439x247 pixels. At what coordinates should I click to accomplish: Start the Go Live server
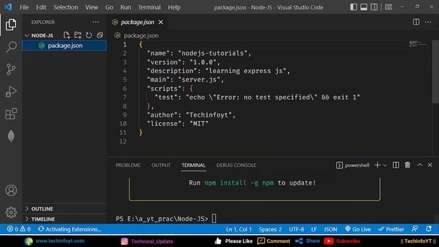[x=358, y=229]
